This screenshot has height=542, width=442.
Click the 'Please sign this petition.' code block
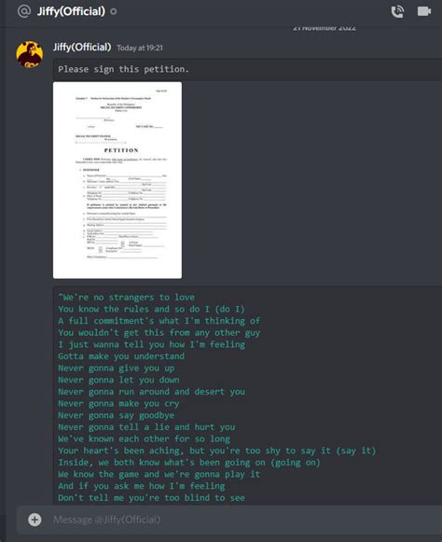pyautogui.click(x=247, y=69)
